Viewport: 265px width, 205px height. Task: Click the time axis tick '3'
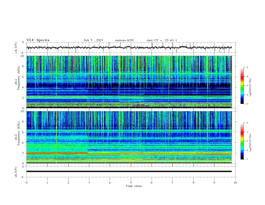[89, 183]
